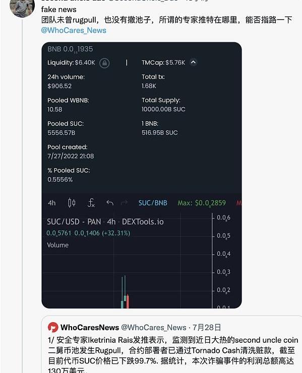Click the 7月28日 tweet date

pos(207,327)
